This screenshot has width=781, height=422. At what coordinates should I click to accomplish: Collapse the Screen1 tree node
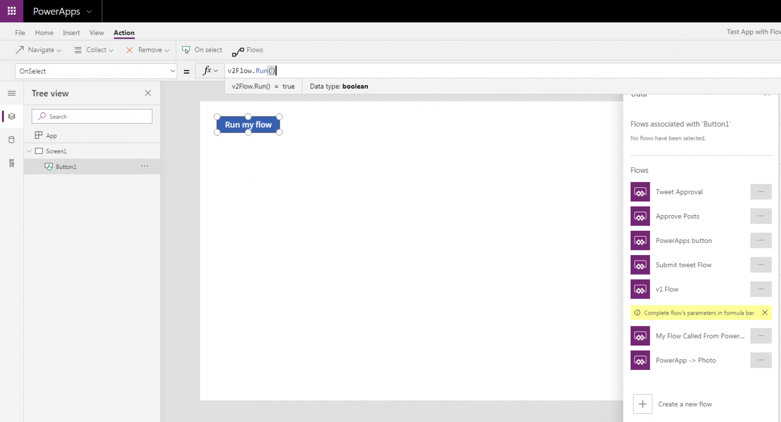coord(29,151)
